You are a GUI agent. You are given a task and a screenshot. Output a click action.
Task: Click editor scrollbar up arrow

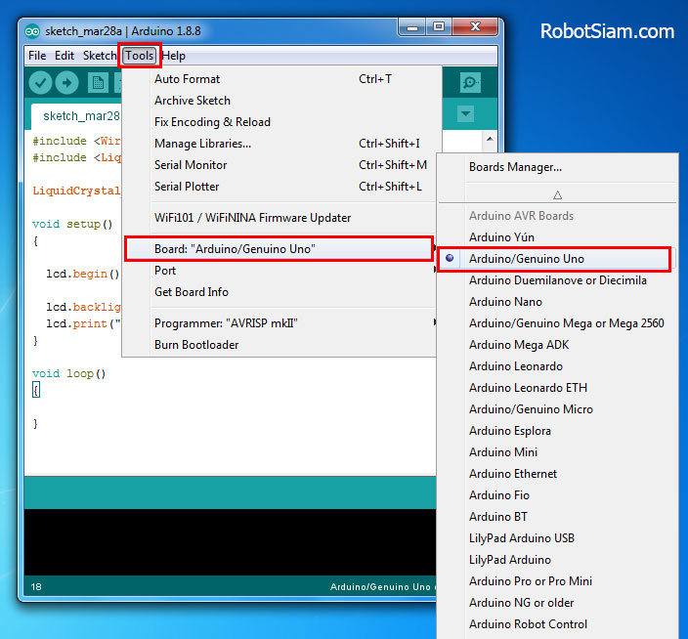point(490,139)
